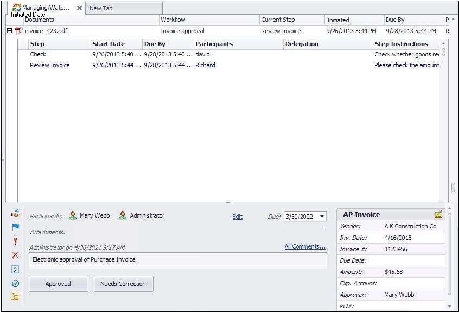Sort by the Current Step column header
Image resolution: width=459 pixels, height=312 pixels.
click(x=292, y=20)
